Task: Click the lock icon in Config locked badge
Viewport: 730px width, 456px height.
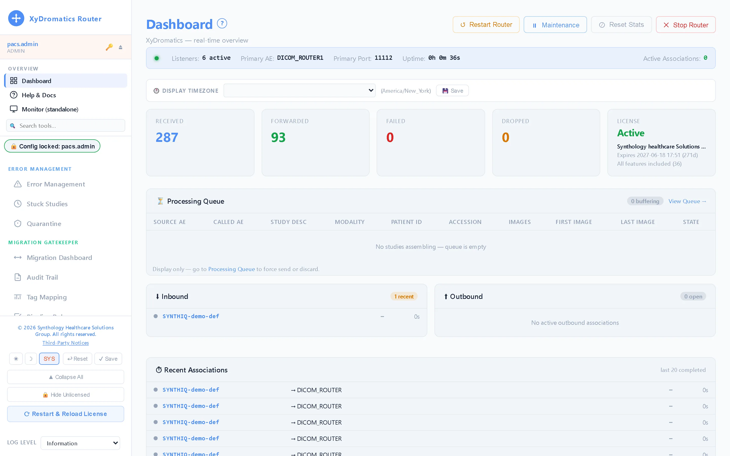Action: click(x=14, y=146)
